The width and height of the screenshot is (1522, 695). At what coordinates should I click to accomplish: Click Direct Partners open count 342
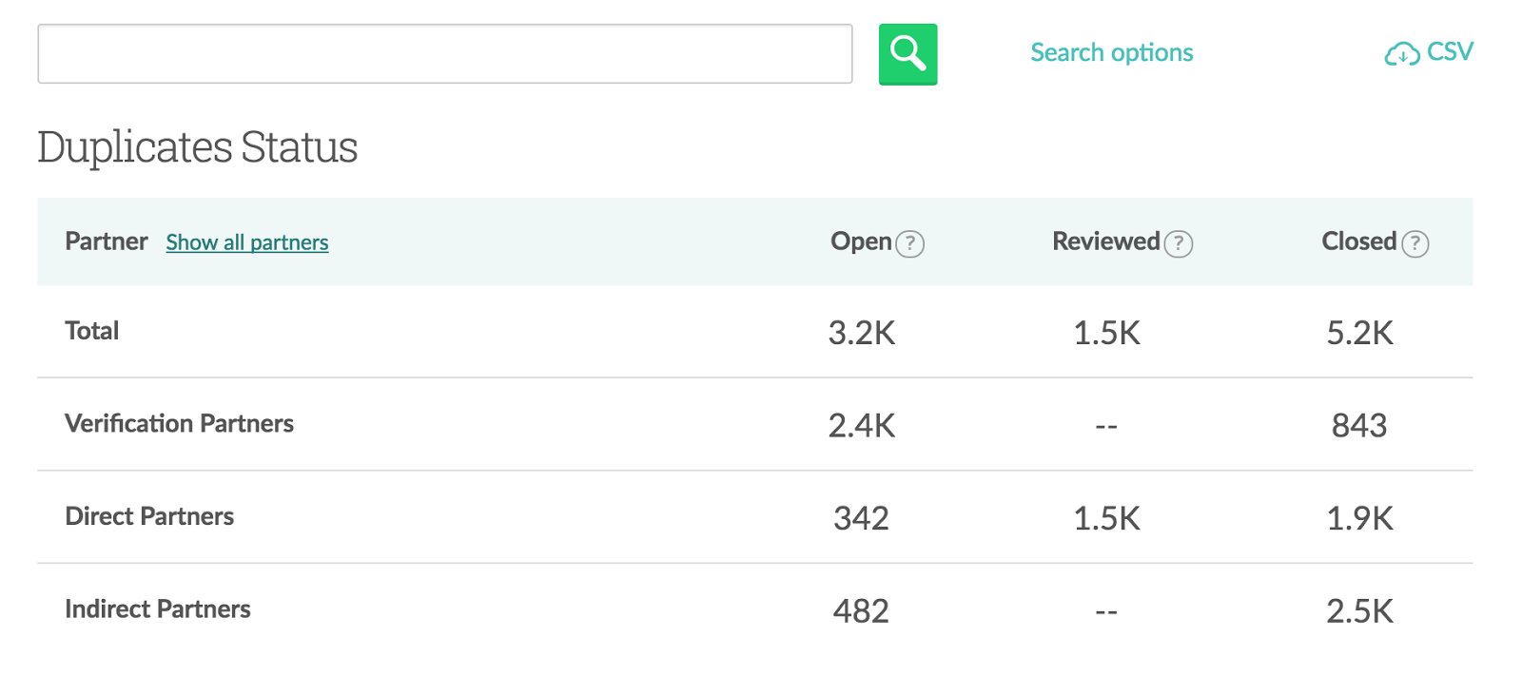tap(861, 518)
